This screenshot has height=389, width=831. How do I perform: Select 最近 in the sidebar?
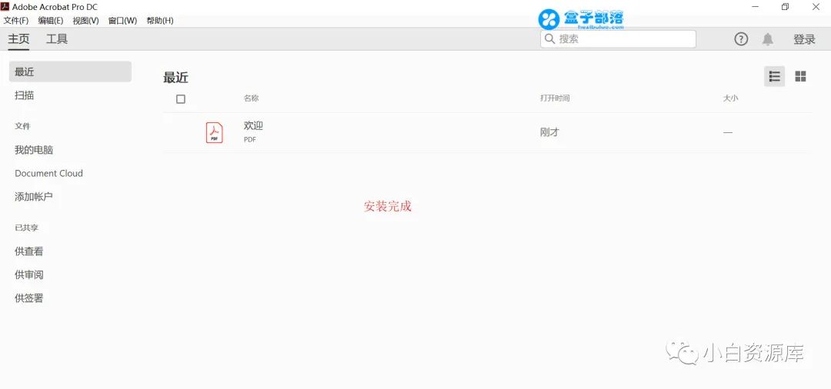coord(70,71)
